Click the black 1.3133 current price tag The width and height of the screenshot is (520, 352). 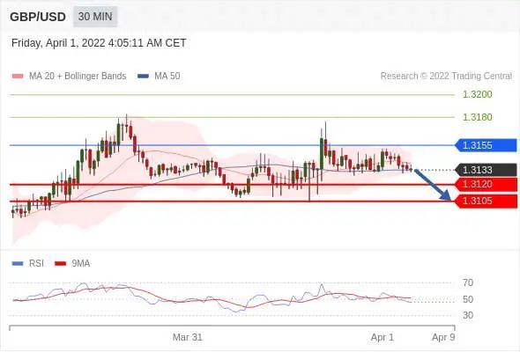tap(486, 170)
